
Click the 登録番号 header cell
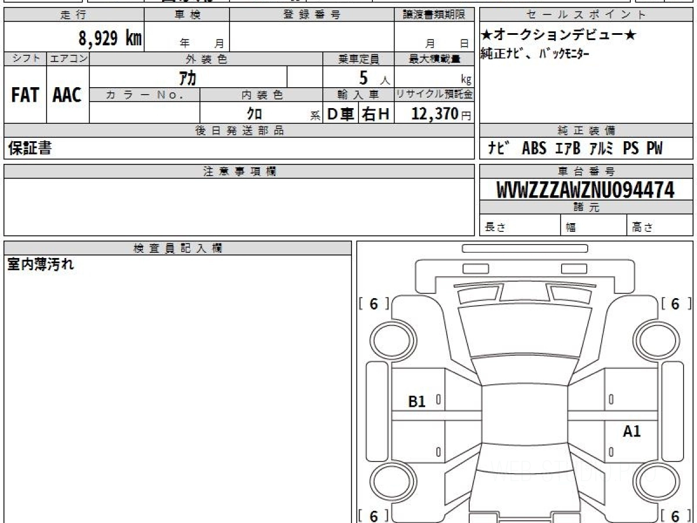point(312,15)
